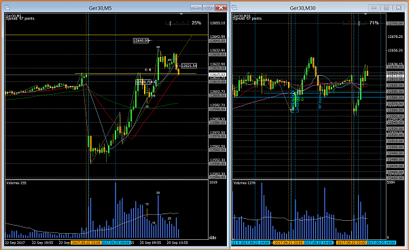Open the Ger30,M30 window system menu icon
This screenshot has height=250, width=409.
tap(234, 7)
